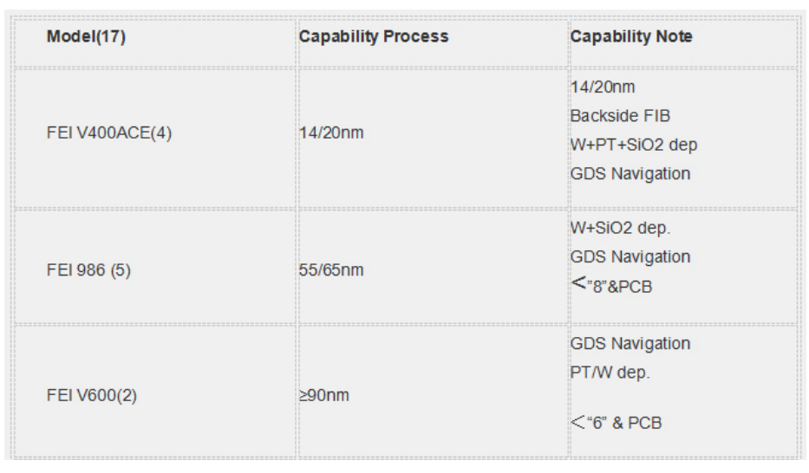This screenshot has width=809, height=473.
Task: Click GDS Navigation in the FEI 986 row
Action: (630, 257)
